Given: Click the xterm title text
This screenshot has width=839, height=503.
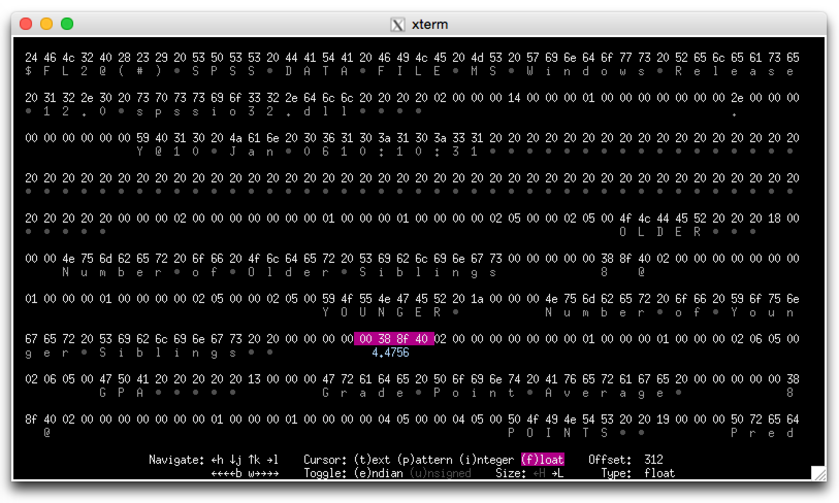Looking at the screenshot, I should pyautogui.click(x=430, y=24).
